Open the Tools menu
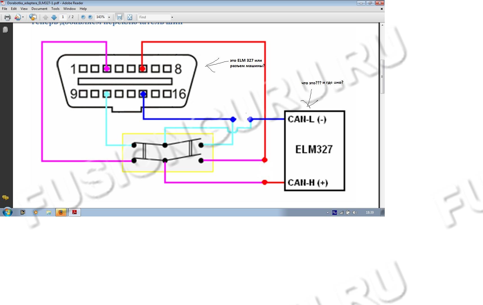Image resolution: width=483 pixels, height=305 pixels. 55,9
